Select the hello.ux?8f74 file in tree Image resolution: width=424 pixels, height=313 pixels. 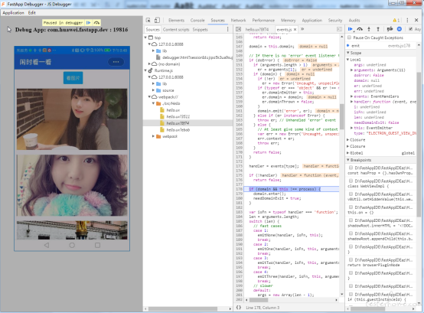(x=178, y=123)
